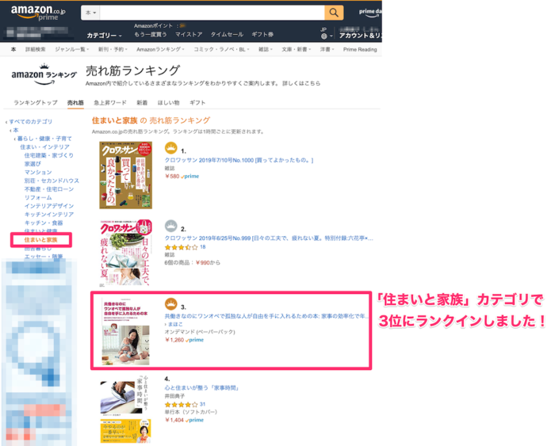The image size is (555, 446).
Task: Click the gold crown badge next to rank 1
Action: [x=171, y=148]
